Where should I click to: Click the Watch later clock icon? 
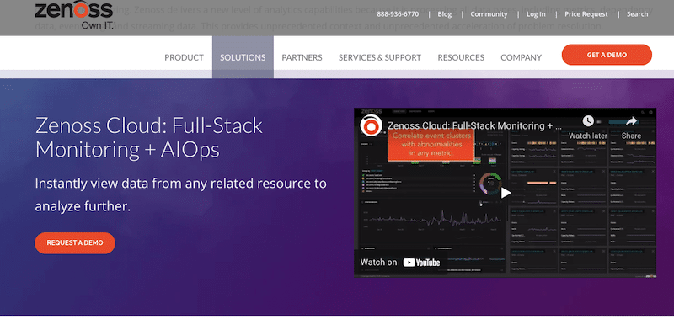click(588, 121)
